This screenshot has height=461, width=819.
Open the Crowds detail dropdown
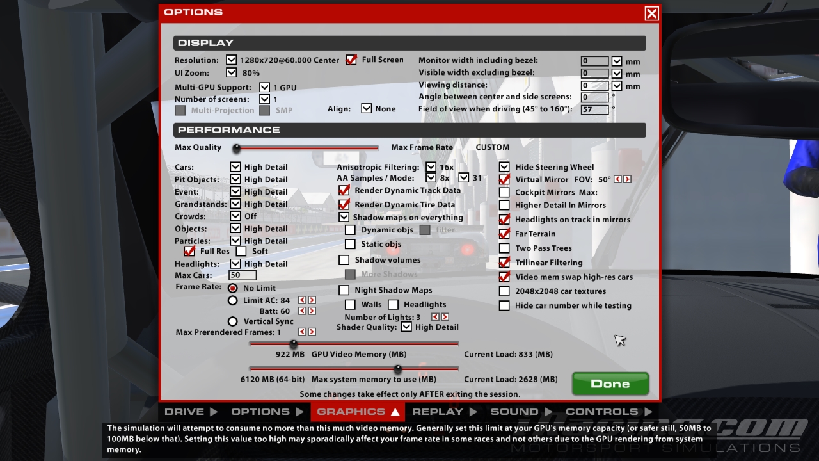coord(235,216)
